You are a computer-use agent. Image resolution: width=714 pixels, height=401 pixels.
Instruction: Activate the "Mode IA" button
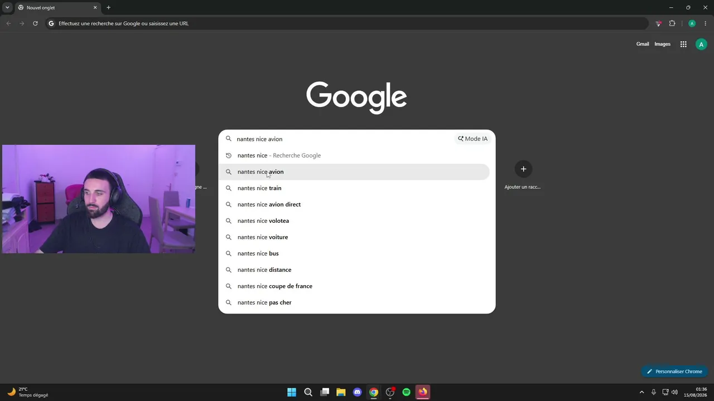coord(472,139)
